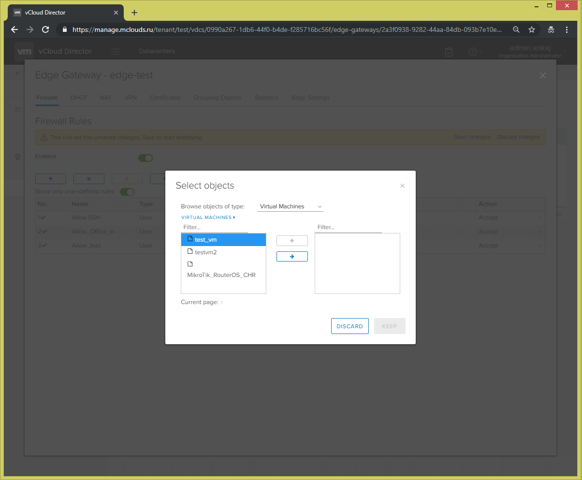Click the right Filter input field
The image size is (582, 480).
pos(349,227)
